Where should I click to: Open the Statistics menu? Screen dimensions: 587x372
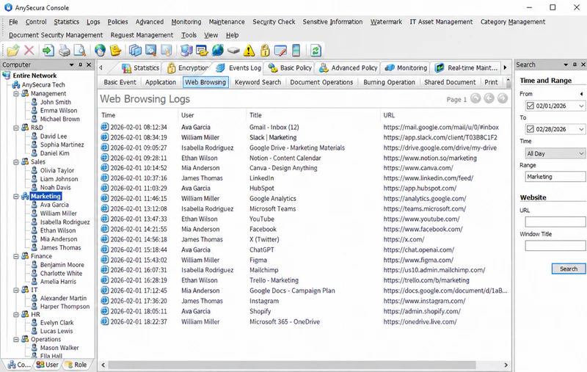[66, 22]
